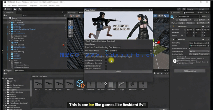The height and width of the screenshot is (110, 213).
Task: Open undo history icon left of search
Action: (x=179, y=9)
